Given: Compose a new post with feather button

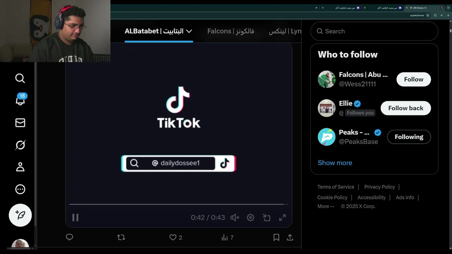Looking at the screenshot, I should (x=20, y=215).
